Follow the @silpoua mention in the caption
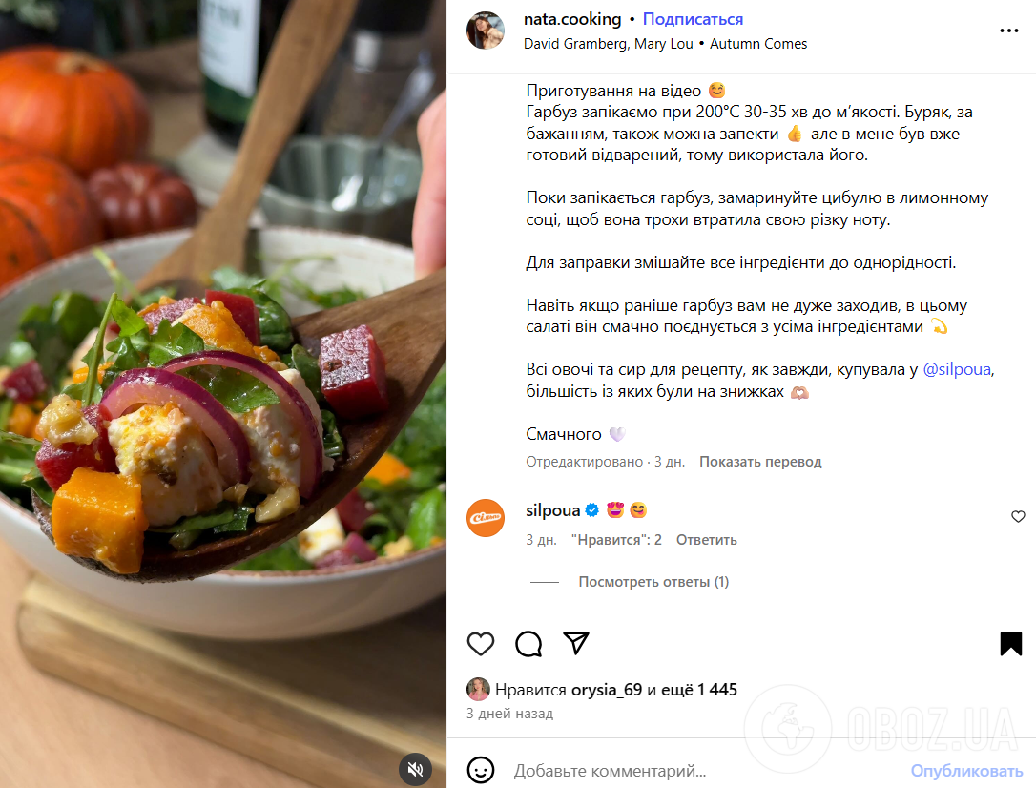1036x788 pixels. tap(958, 369)
